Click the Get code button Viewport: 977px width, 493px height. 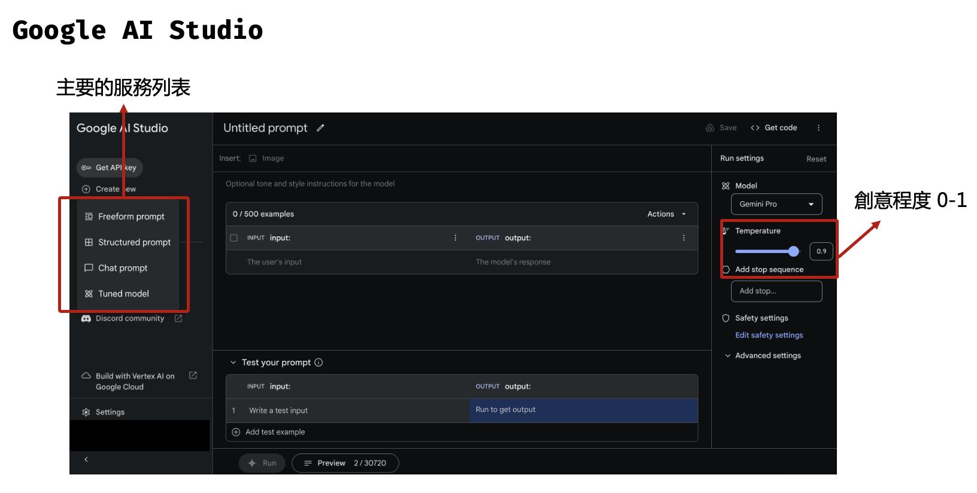click(773, 128)
